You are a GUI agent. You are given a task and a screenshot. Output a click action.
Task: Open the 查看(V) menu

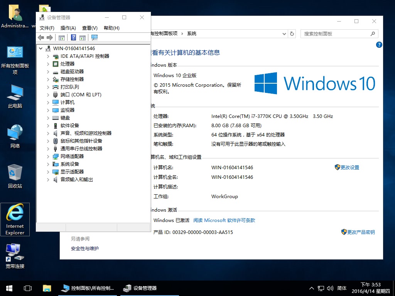point(89,28)
